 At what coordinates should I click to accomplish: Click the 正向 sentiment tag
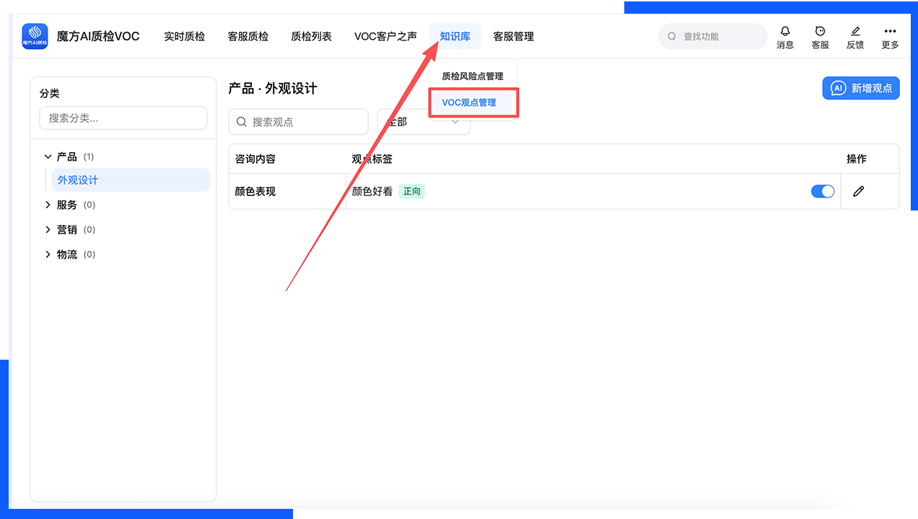[411, 192]
